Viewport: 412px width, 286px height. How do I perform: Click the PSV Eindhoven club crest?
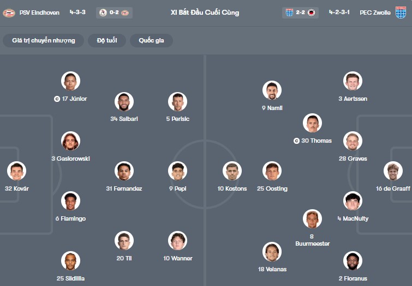tap(9, 12)
